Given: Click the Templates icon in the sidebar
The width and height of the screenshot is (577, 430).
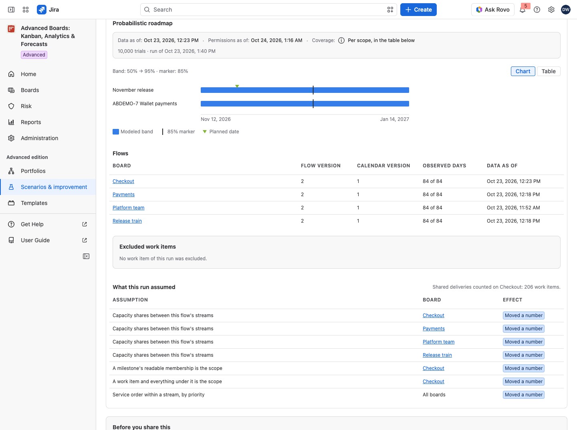Looking at the screenshot, I should coord(11,203).
